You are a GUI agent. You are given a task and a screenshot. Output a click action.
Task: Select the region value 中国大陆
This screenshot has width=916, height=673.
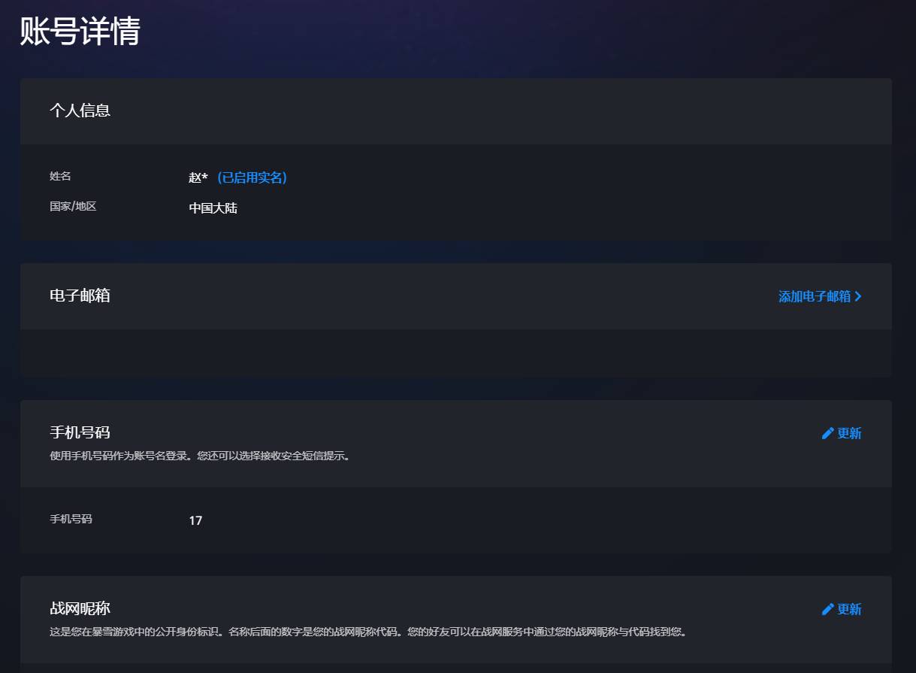point(213,208)
